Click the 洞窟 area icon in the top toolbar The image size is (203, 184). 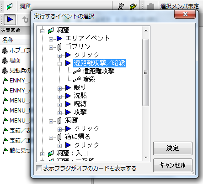[x=10, y=6]
